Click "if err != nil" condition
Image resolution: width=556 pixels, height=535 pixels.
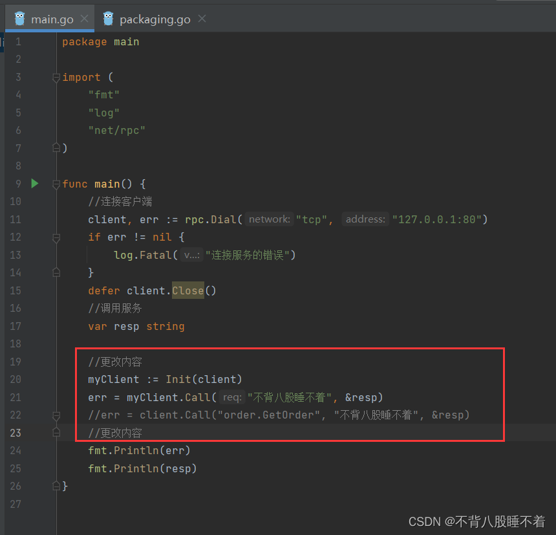pos(130,237)
